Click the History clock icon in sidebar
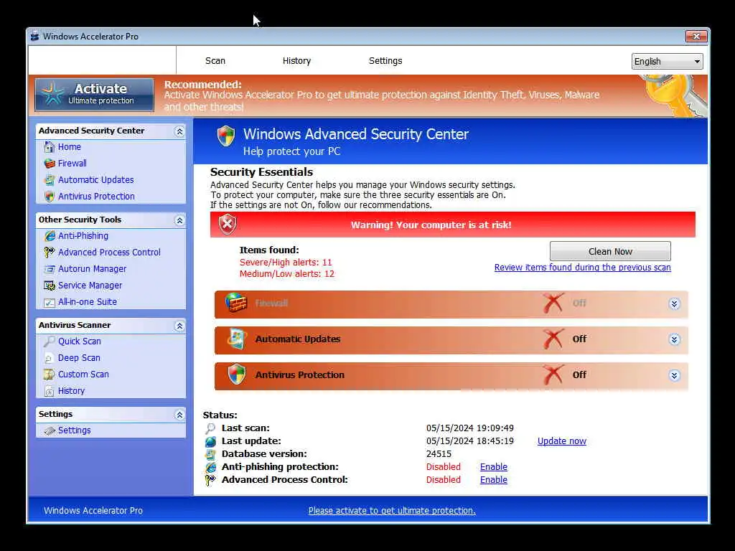Screen dimensions: 735x551 (50, 391)
